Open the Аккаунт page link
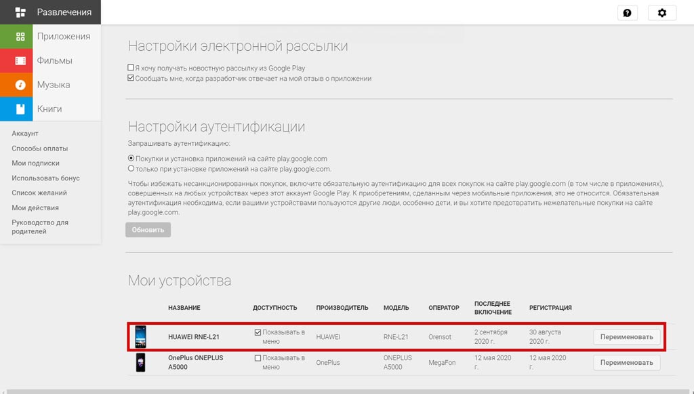694x394 pixels. click(x=25, y=133)
